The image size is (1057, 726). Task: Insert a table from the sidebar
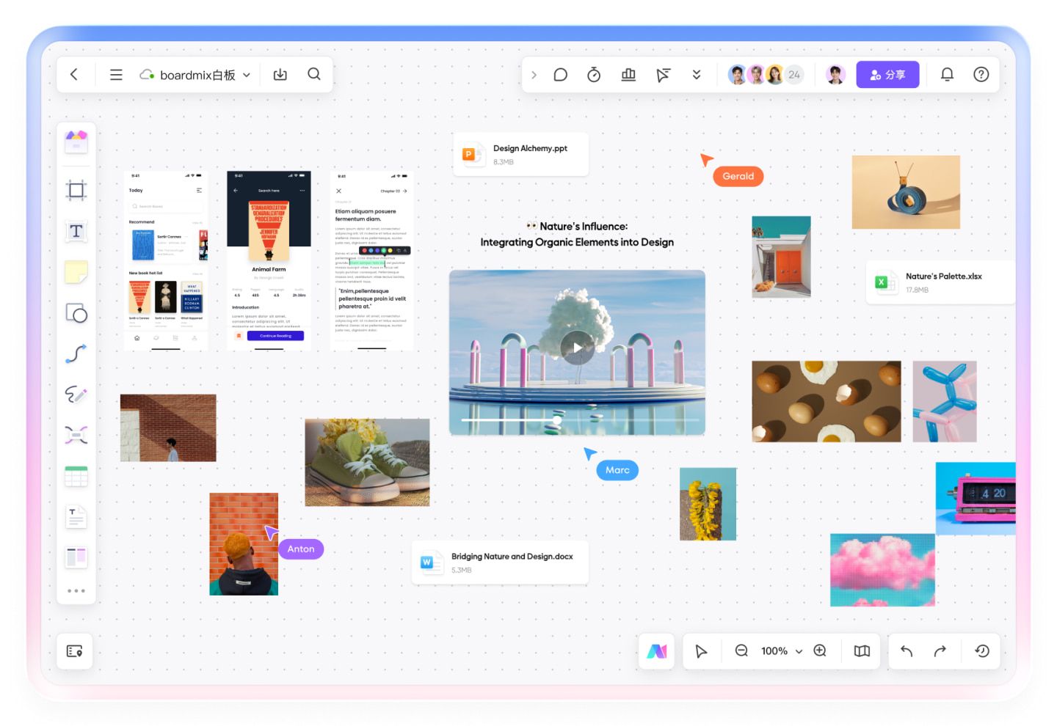click(x=76, y=477)
